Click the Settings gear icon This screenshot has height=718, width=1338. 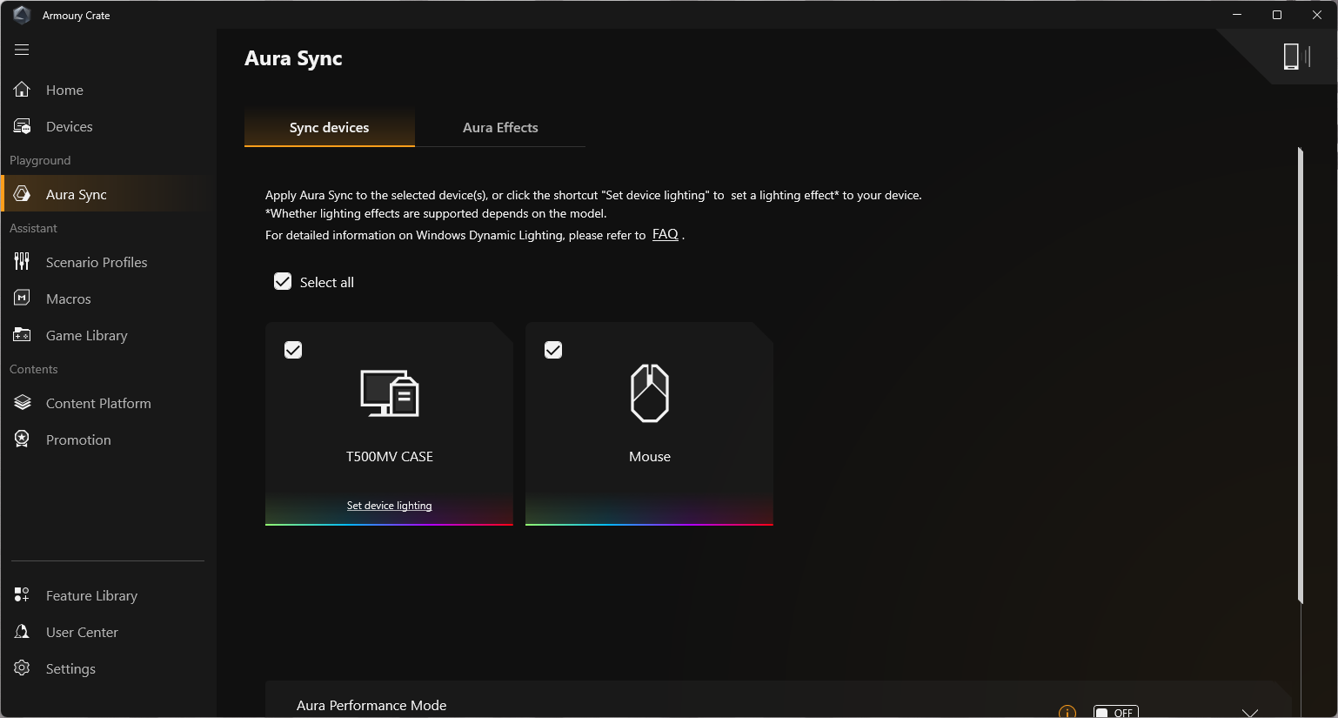point(23,668)
